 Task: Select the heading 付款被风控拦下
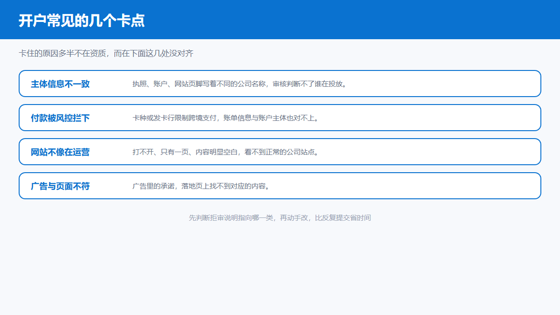click(x=60, y=118)
